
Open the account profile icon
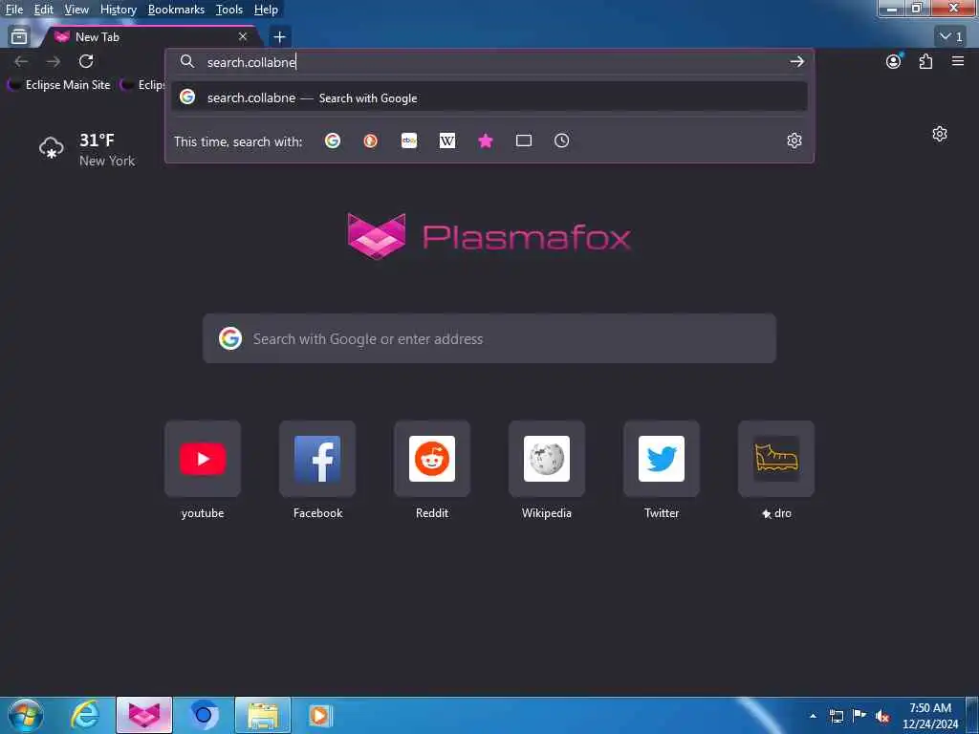click(x=894, y=61)
